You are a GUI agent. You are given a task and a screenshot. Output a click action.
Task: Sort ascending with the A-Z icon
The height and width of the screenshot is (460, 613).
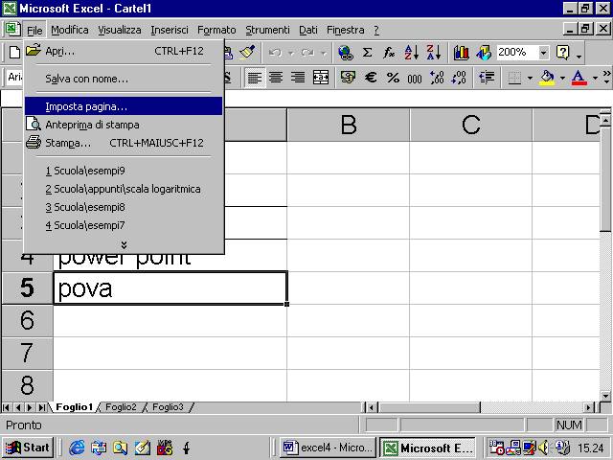(412, 53)
